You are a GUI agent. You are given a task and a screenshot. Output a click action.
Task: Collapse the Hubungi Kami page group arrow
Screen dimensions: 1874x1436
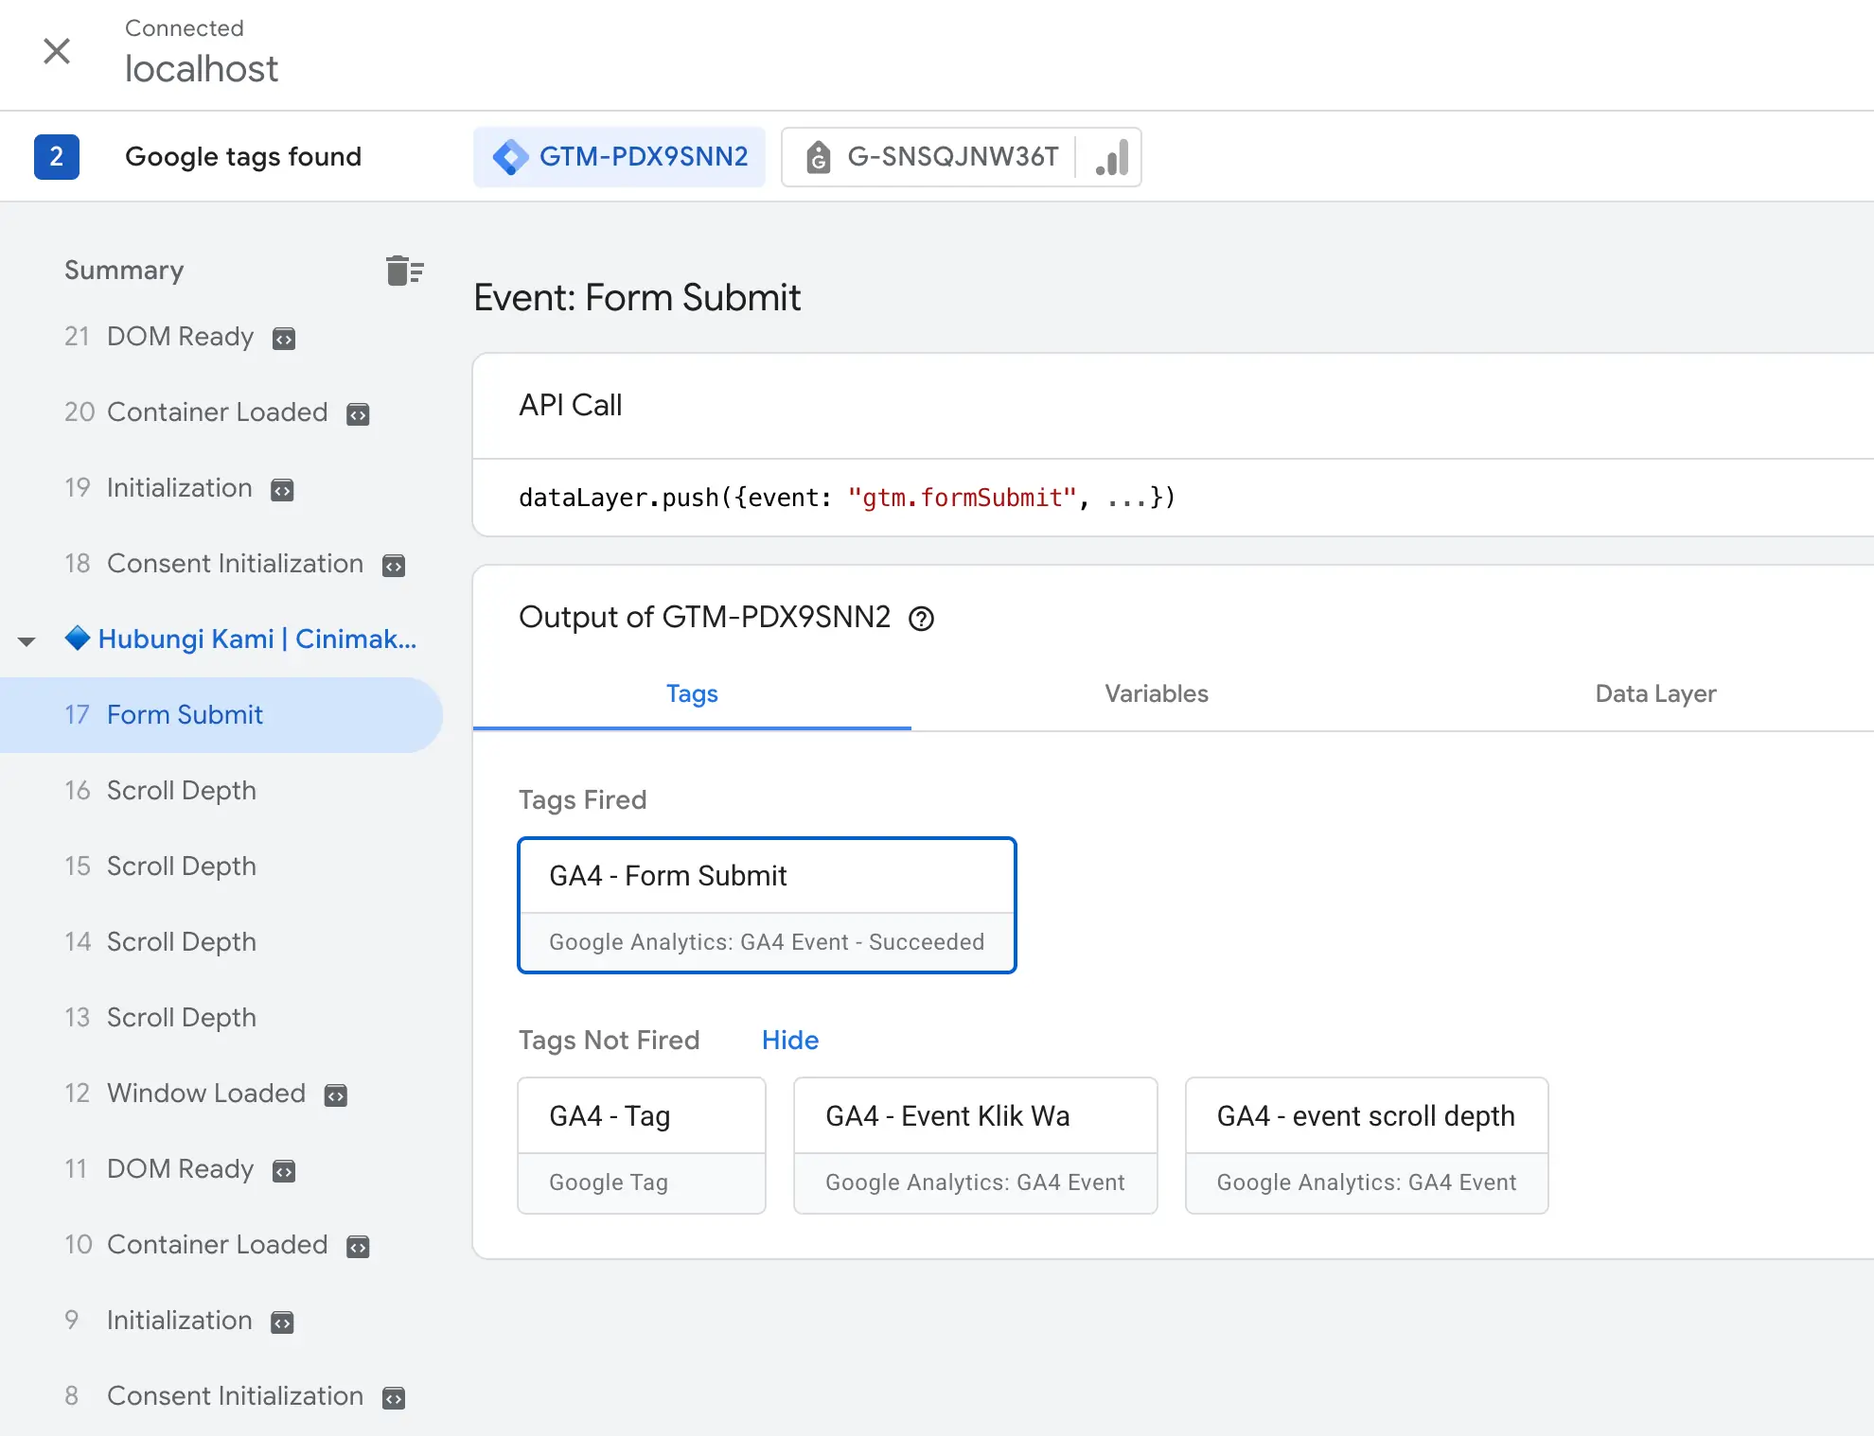tap(27, 641)
